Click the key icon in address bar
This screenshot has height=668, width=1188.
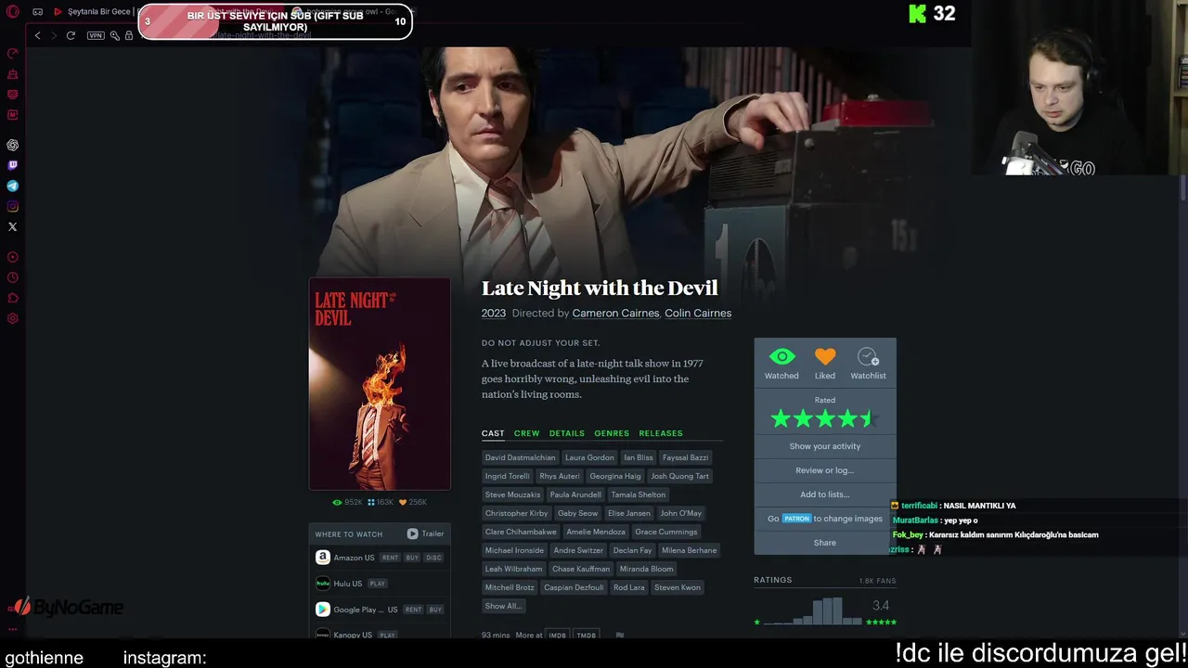(x=115, y=35)
